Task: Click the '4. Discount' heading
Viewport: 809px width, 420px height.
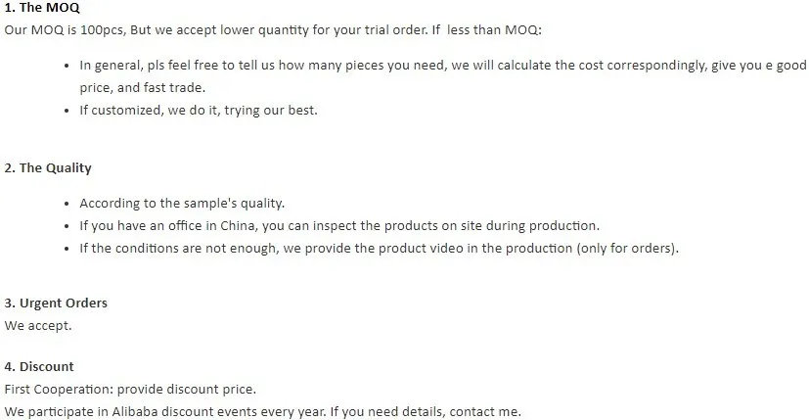Action: pyautogui.click(x=39, y=367)
